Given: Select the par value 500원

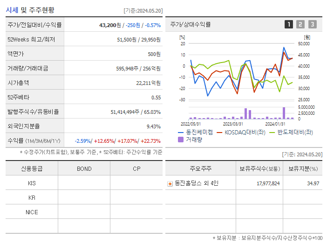Looking at the screenshot, I should pos(154,54).
